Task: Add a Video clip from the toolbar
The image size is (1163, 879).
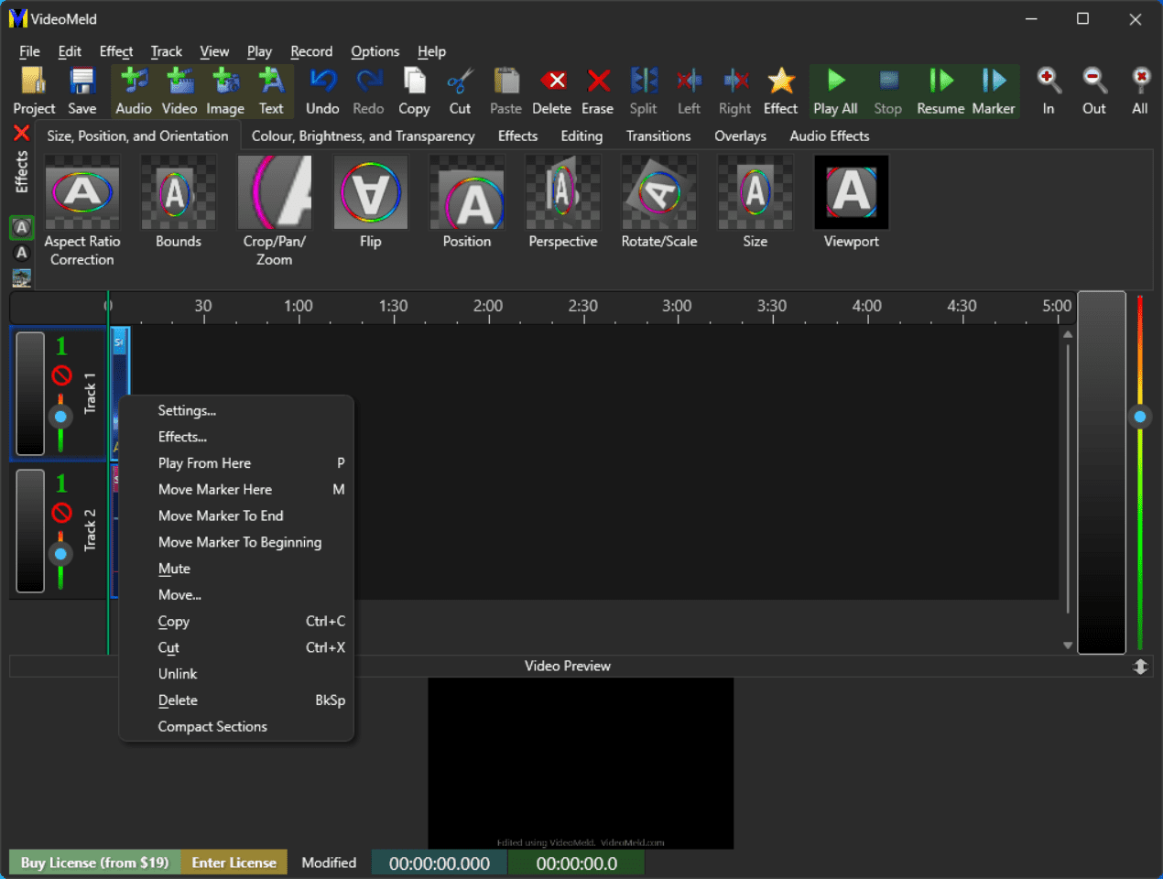Action: tap(179, 91)
